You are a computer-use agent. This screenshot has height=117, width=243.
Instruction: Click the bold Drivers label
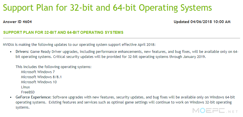click(x=23, y=51)
